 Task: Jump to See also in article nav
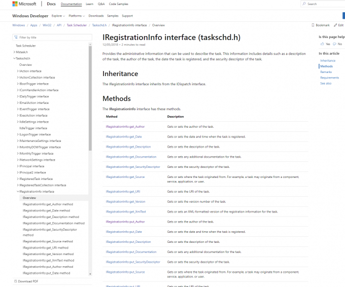pyautogui.click(x=326, y=84)
